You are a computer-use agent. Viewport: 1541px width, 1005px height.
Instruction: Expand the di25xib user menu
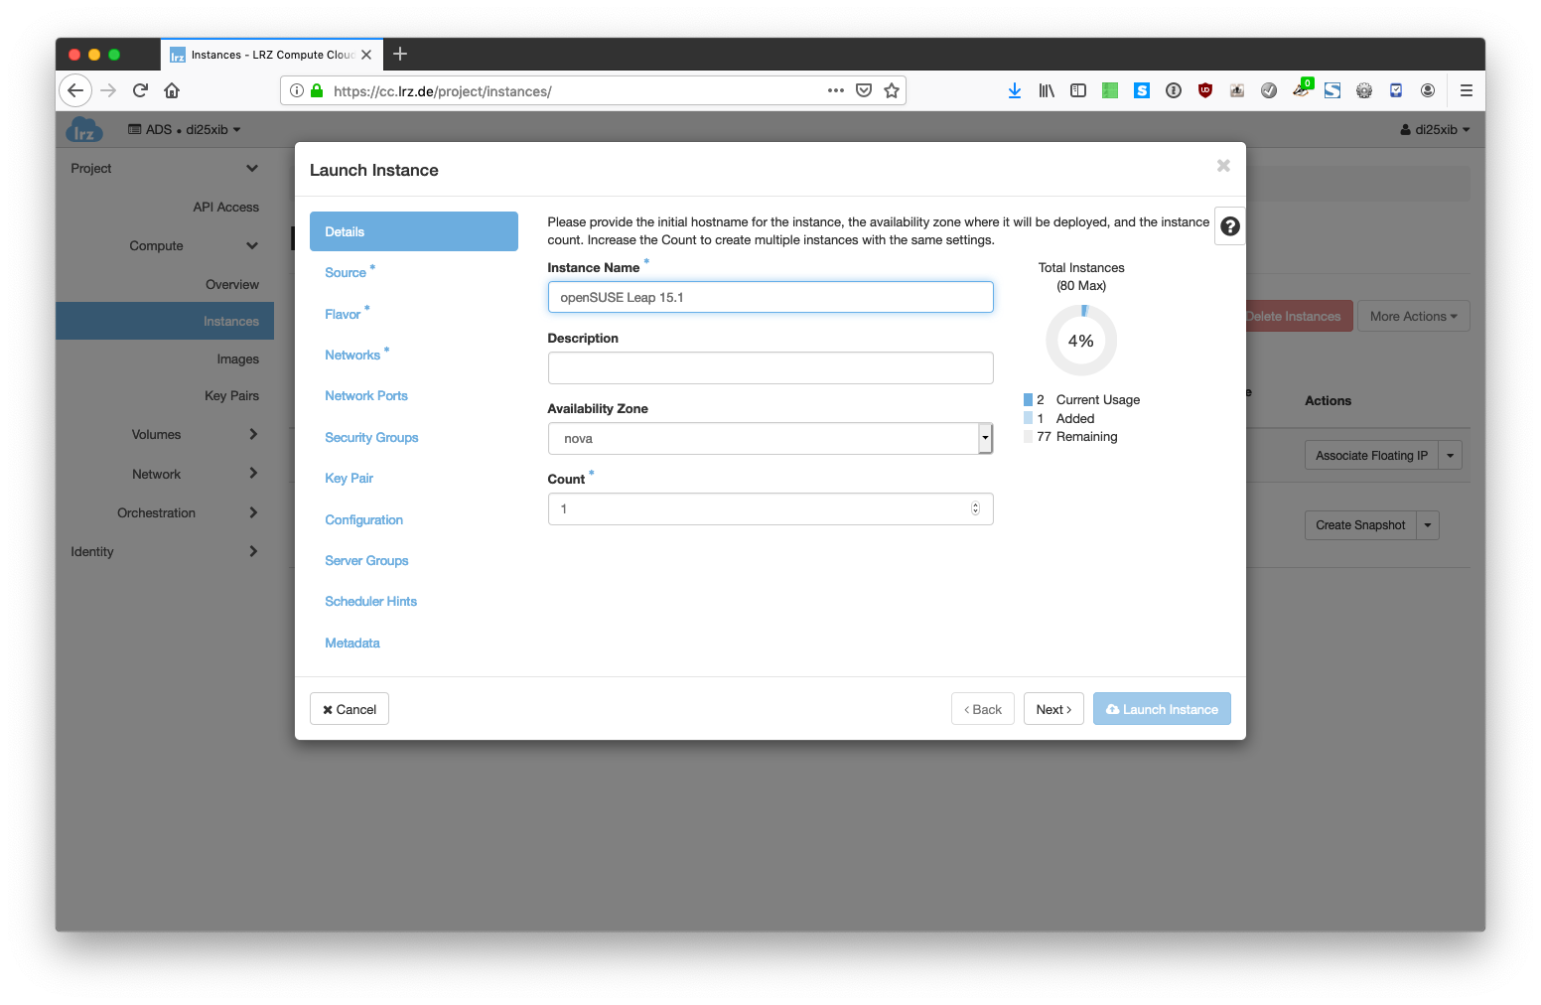tap(1435, 130)
